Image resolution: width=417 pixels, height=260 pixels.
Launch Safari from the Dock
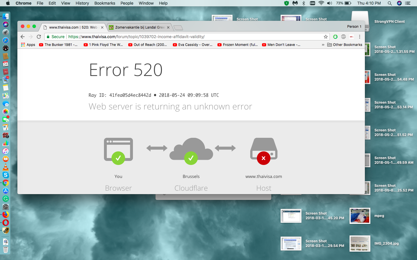click(6, 40)
